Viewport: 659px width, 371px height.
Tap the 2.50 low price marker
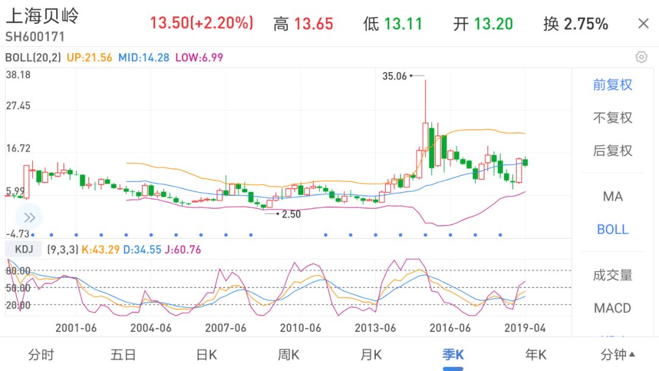(291, 214)
